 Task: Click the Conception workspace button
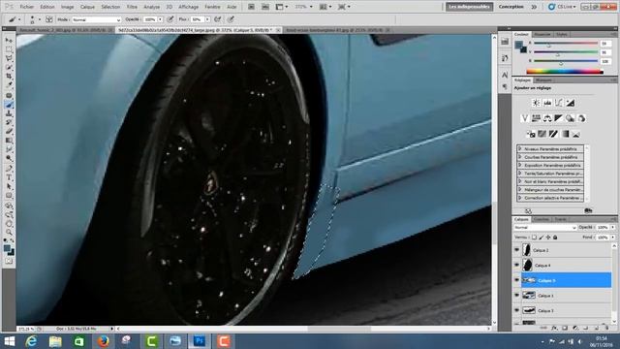click(511, 7)
